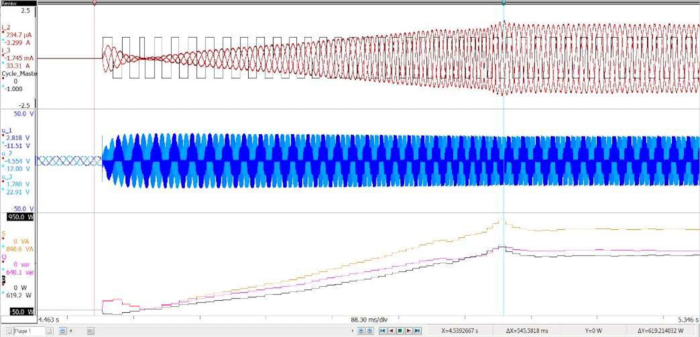
Task: Click the first circular zoom icon near playback controls
Action: coord(360,330)
